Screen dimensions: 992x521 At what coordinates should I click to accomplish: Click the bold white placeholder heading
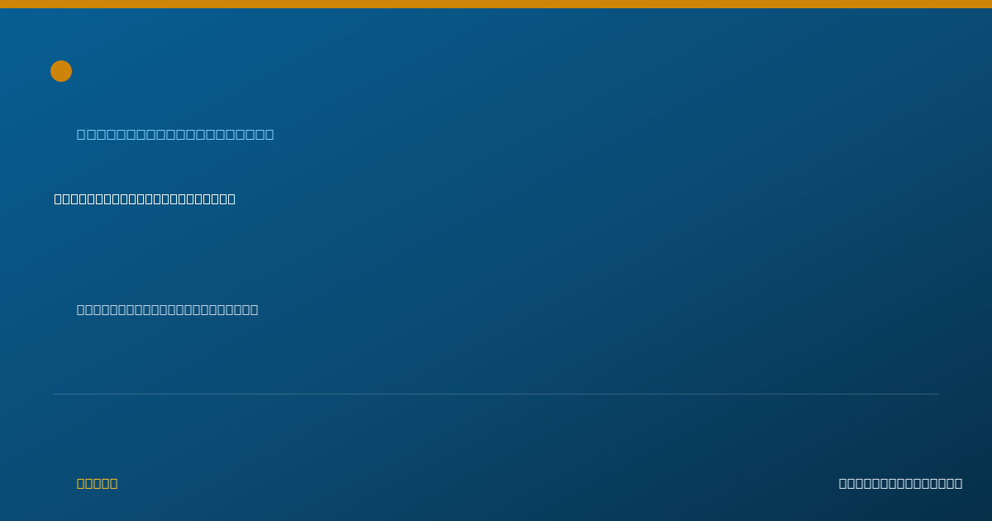145,198
